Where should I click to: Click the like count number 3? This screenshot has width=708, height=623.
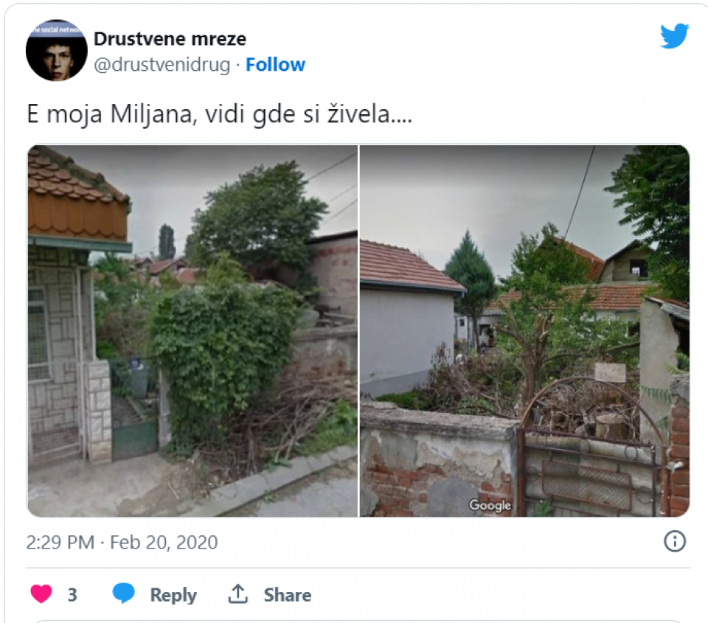72,595
